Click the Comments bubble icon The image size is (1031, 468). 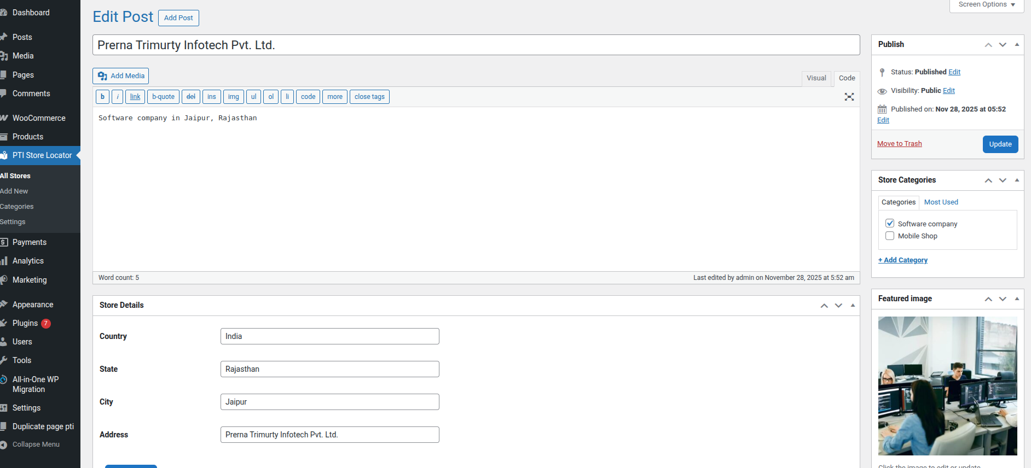point(3,93)
